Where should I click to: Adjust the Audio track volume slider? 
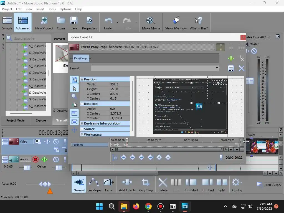[27, 168]
